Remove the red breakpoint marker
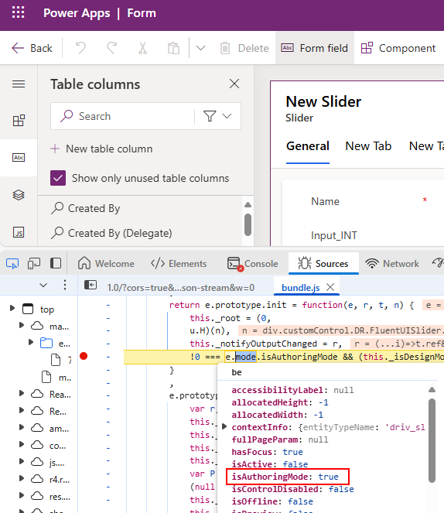Screen dimensions: 444x513 [84, 356]
